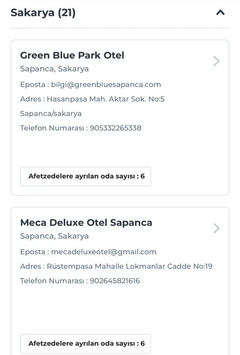Click Sapanca, Sakarya under Green Blue Park Otel
Image resolution: width=240 pixels, height=355 pixels.
[54, 69]
